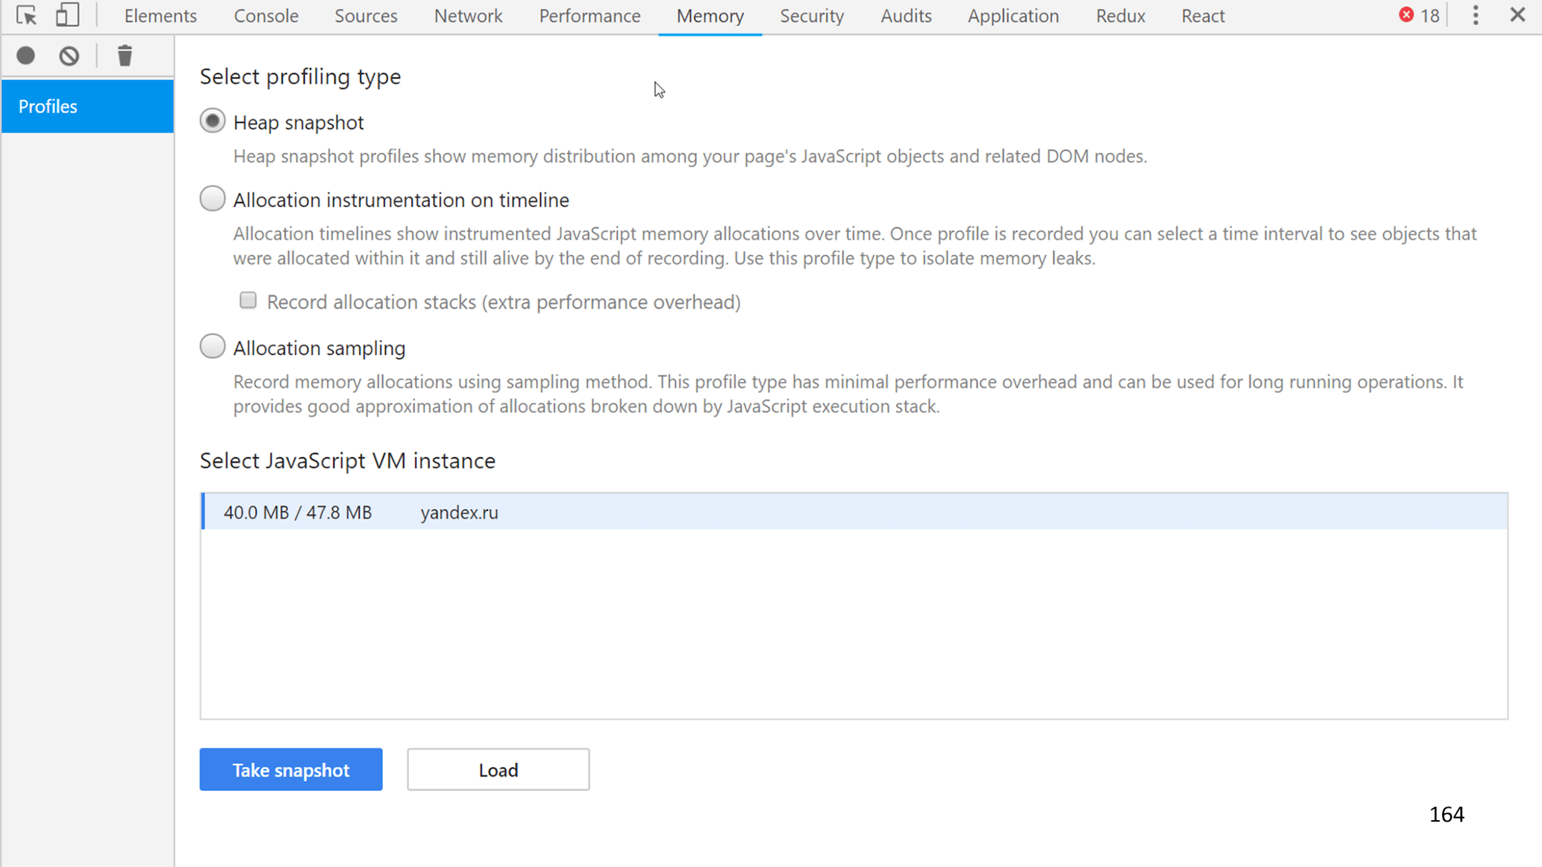Start recording with the round record icon
1542x867 pixels.
tap(26, 56)
